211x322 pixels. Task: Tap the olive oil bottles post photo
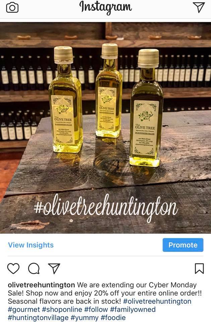[x=105, y=128]
